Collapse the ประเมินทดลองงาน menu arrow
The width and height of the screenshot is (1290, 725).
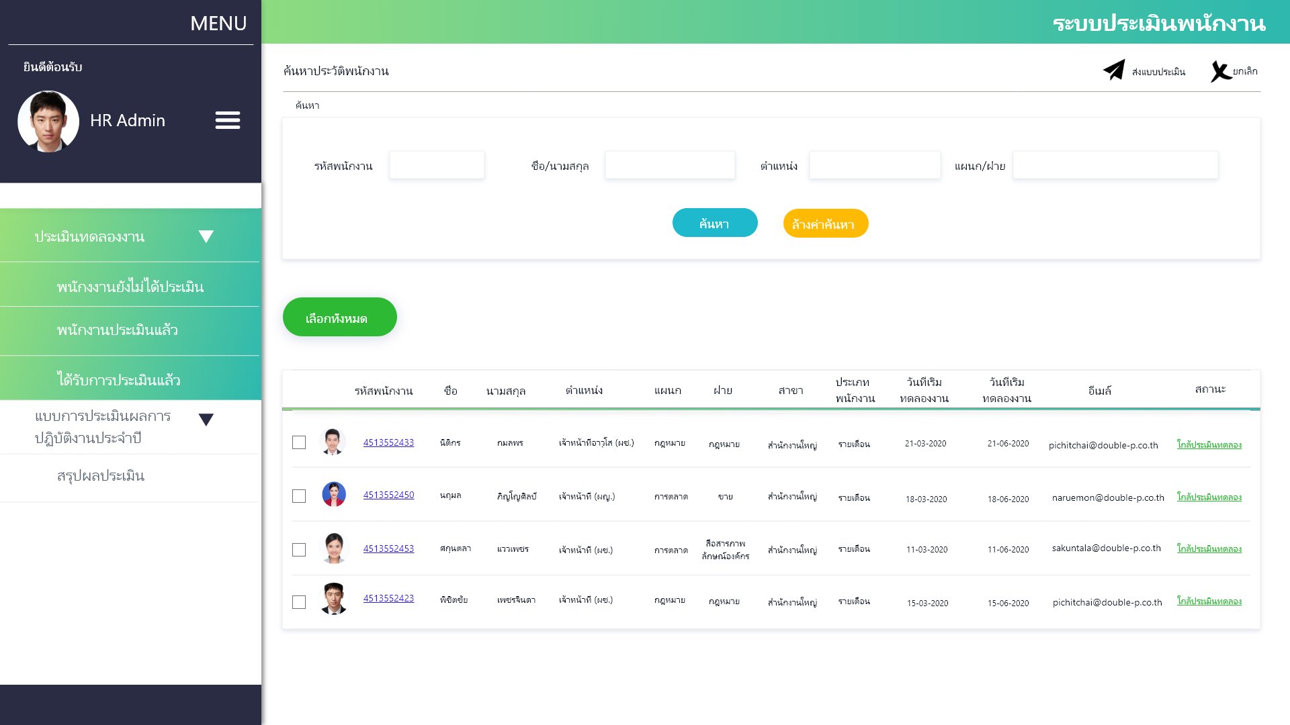tap(206, 236)
